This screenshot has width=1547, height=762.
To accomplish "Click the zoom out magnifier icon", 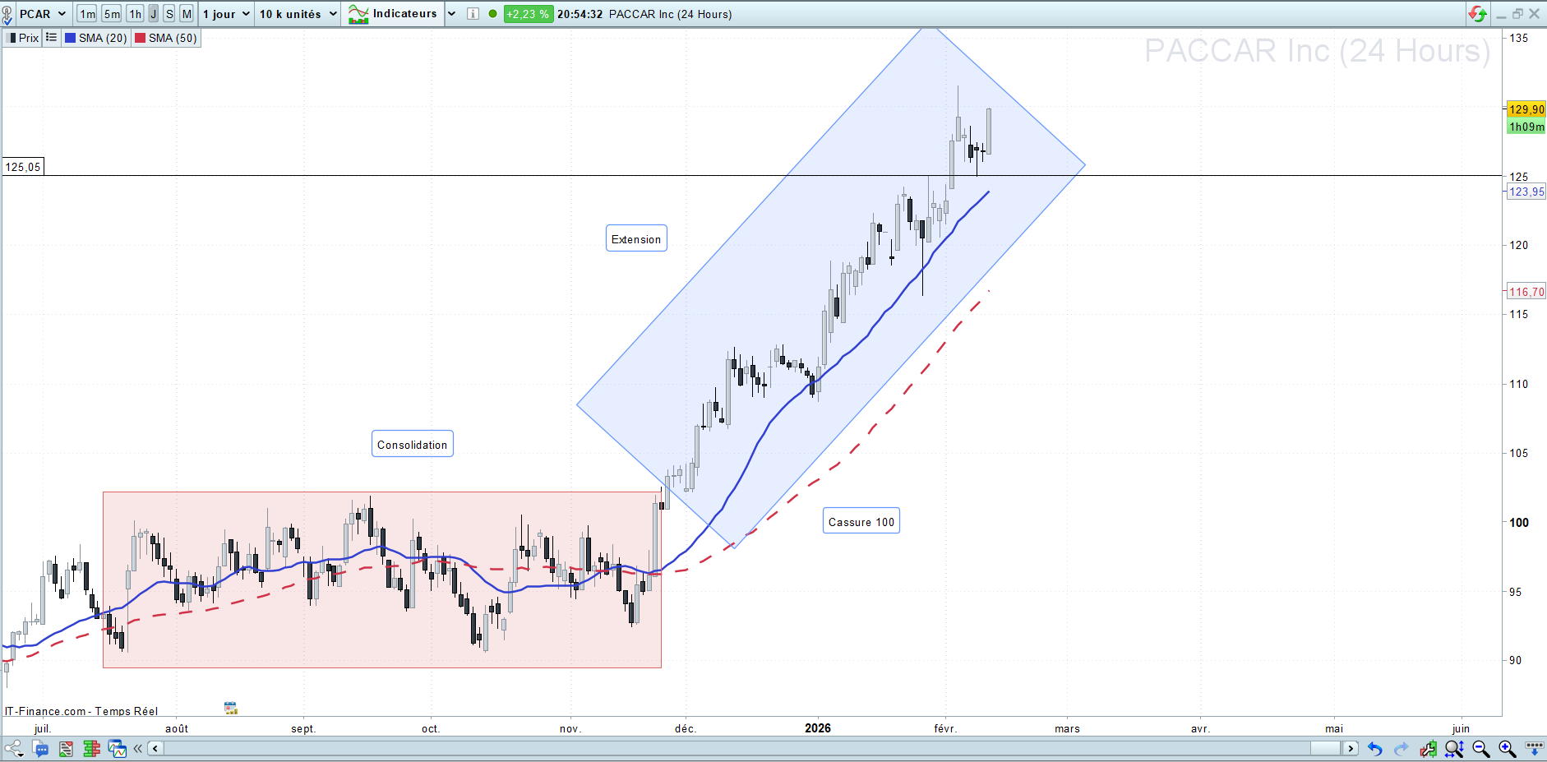I will pos(1481,749).
